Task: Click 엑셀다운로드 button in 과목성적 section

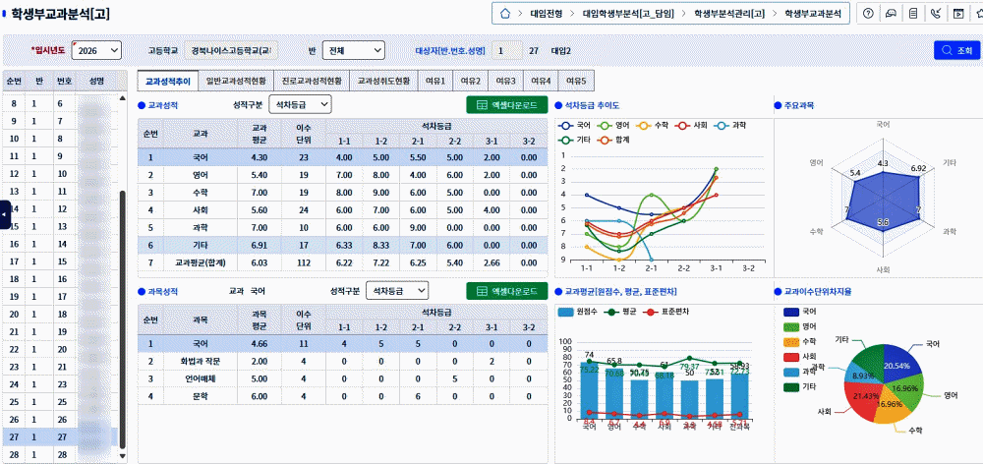Action: click(x=506, y=291)
